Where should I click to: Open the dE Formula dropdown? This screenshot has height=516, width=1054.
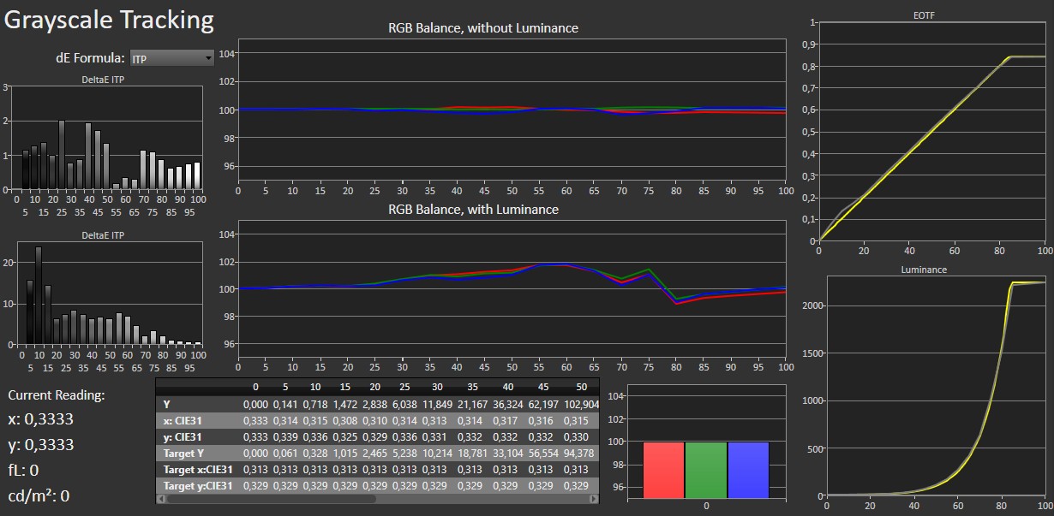[171, 58]
